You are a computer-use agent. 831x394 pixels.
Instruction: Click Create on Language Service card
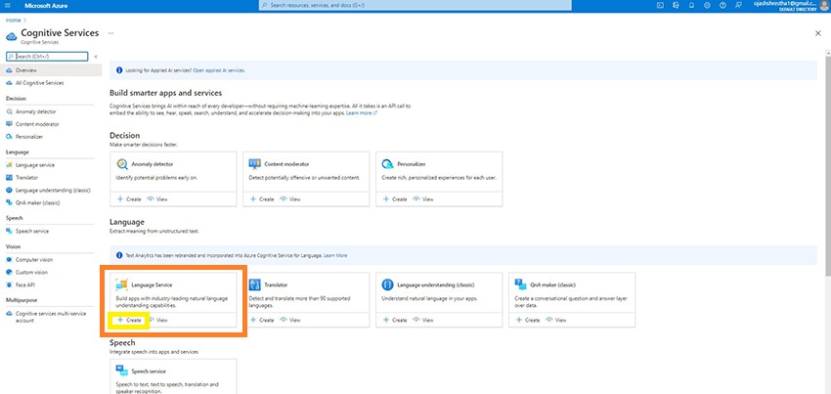[129, 321]
